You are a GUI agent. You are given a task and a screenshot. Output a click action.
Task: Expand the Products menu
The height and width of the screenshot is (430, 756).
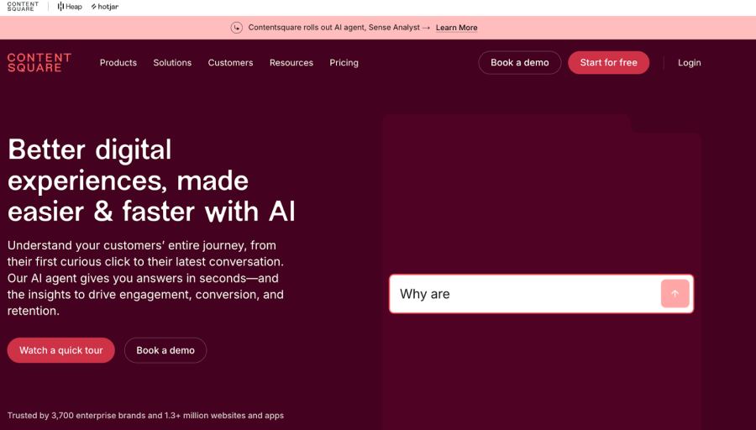point(118,63)
